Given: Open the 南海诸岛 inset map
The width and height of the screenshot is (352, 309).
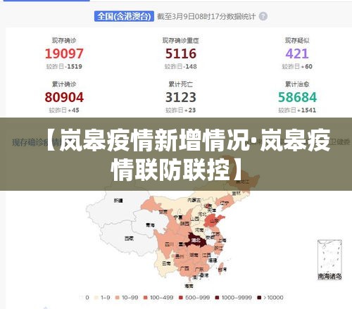Looking at the screenshot, I should (329, 260).
